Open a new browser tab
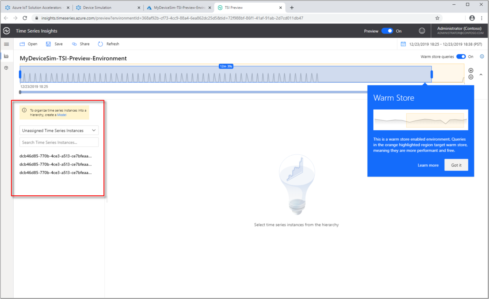Screen dimensions: 489x299 [x=292, y=8]
